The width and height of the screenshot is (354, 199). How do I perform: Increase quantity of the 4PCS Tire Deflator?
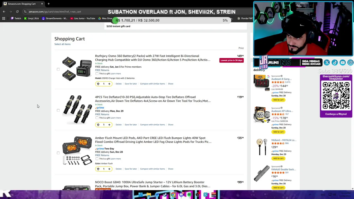(109, 125)
